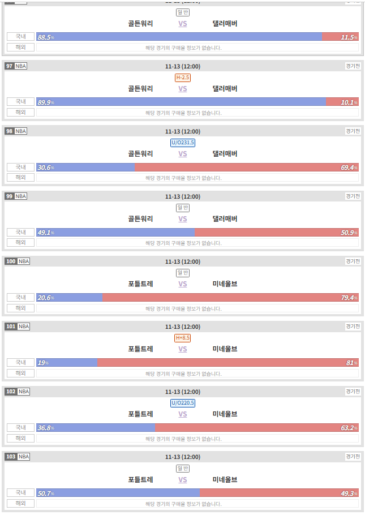Open the VS link in match 100

[183, 284]
